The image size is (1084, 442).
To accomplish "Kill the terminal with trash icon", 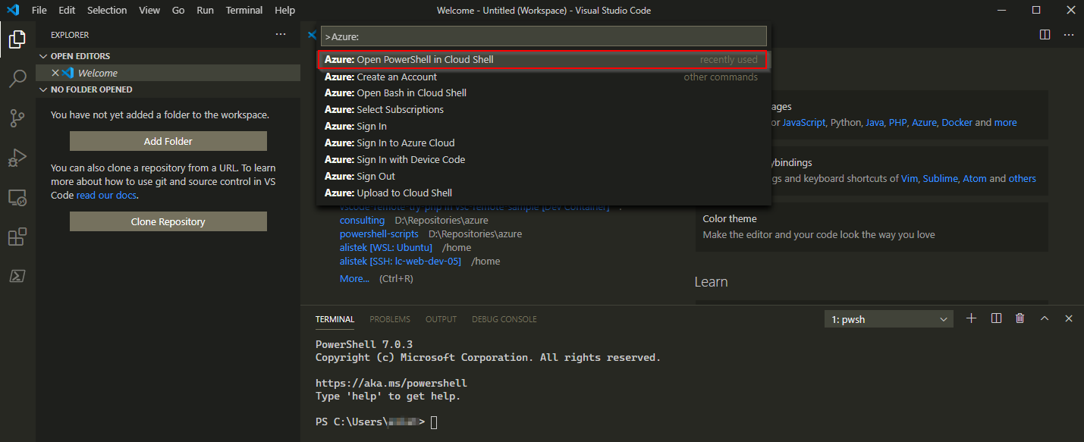I will point(1020,318).
